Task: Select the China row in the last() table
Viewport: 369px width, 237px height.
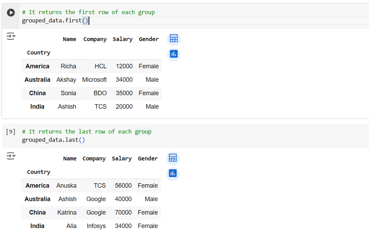Action: click(x=37, y=213)
